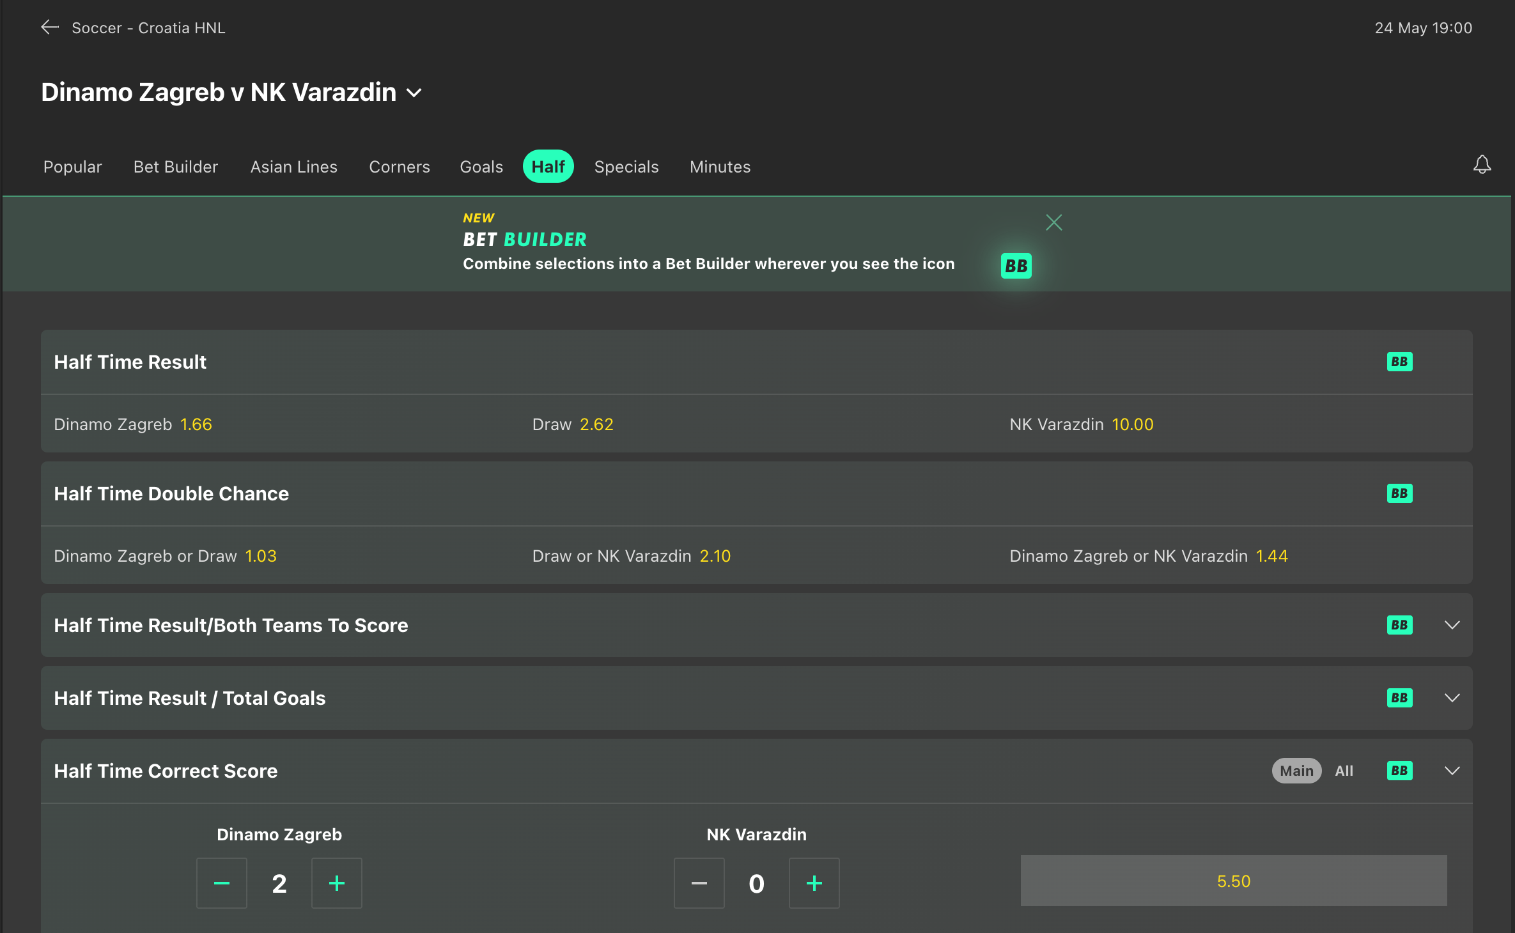The height and width of the screenshot is (933, 1515).
Task: Close the Bet Builder banner
Action: (x=1053, y=222)
